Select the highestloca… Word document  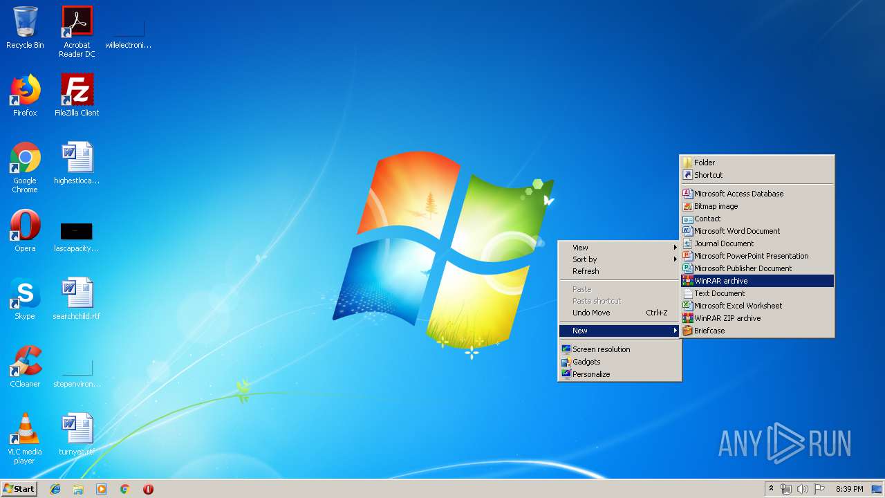tap(77, 163)
